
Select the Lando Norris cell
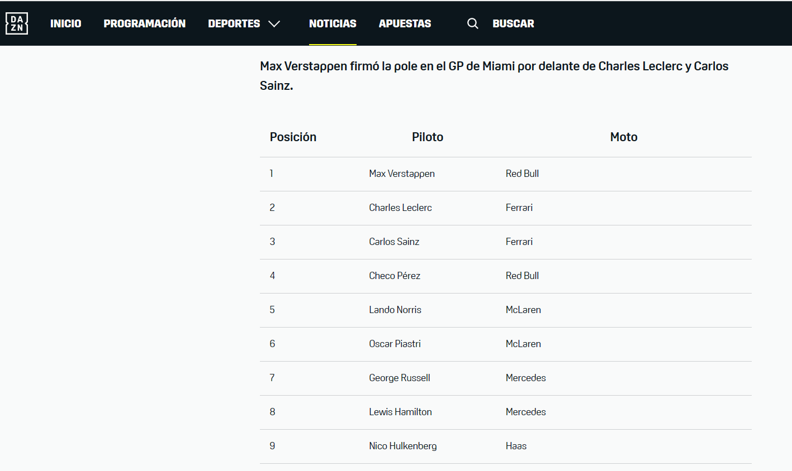(x=395, y=310)
